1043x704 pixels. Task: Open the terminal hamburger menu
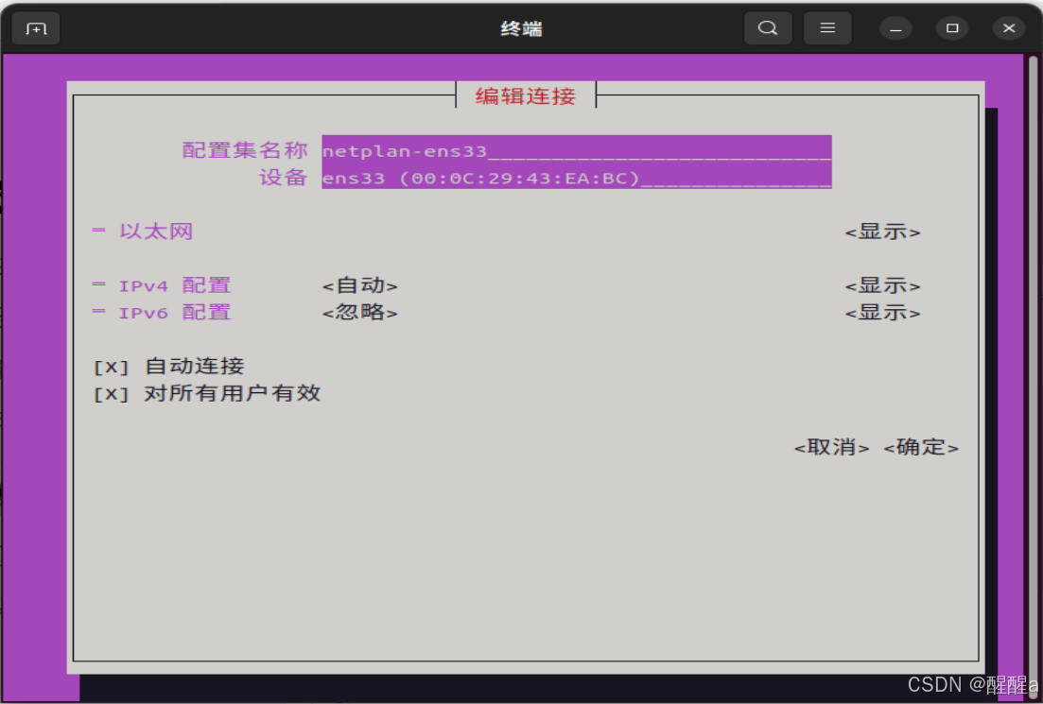point(827,28)
